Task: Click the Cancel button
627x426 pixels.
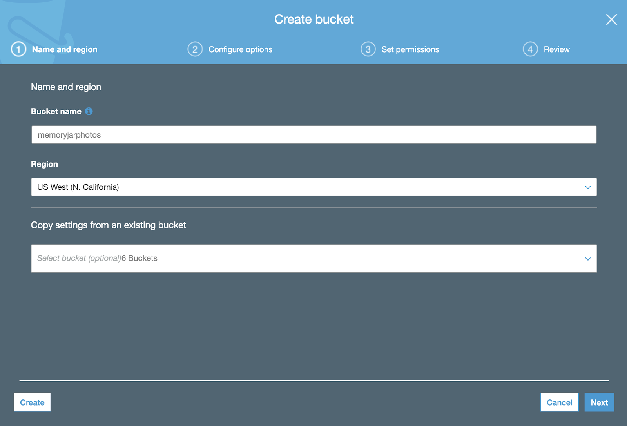Action: click(x=560, y=402)
